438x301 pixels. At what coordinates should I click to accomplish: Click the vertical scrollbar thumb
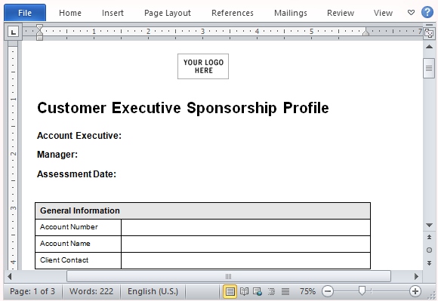(429, 68)
